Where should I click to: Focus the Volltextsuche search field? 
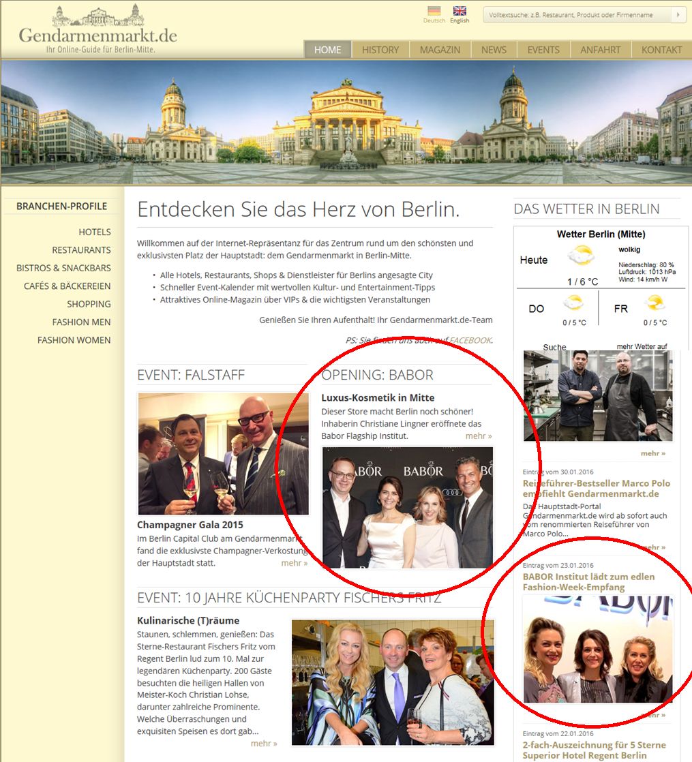(578, 14)
